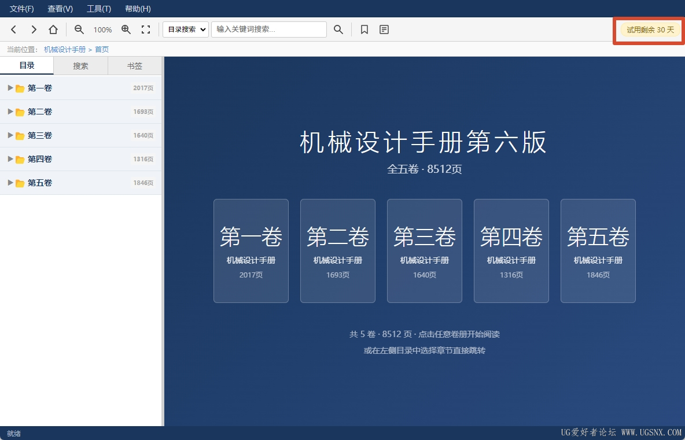
Task: Expand the 第三卷 tree node
Action: click(10, 135)
